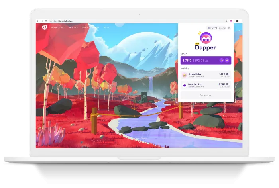Open the MARKETPLACE nav item
This screenshot has width=279, height=188.
pos(58,27)
